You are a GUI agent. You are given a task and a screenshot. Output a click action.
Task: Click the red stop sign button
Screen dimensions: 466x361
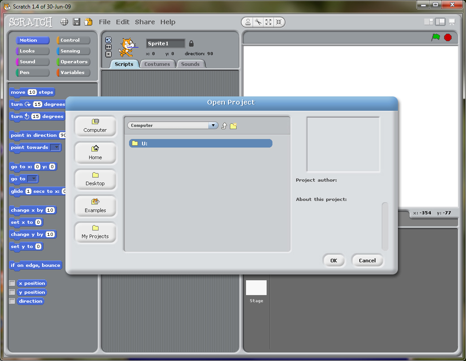point(448,38)
